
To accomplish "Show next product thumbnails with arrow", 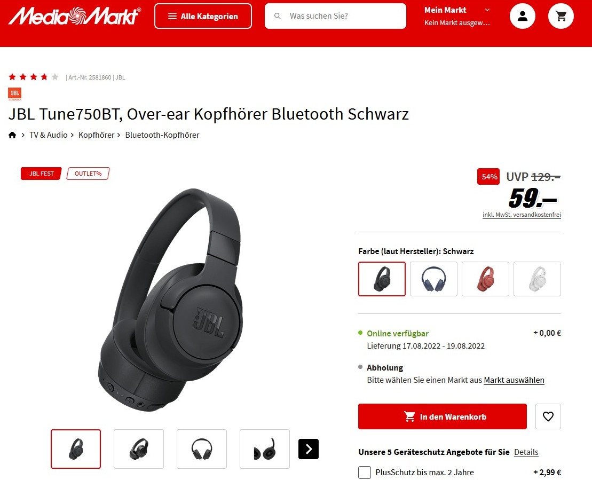I will coord(309,448).
